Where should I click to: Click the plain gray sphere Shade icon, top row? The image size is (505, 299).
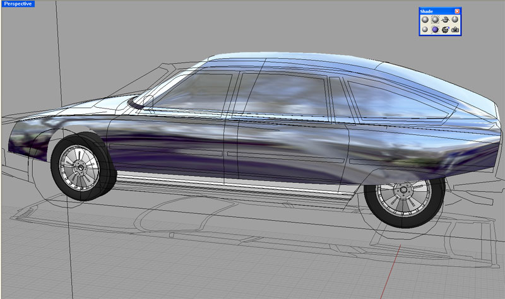pos(425,20)
